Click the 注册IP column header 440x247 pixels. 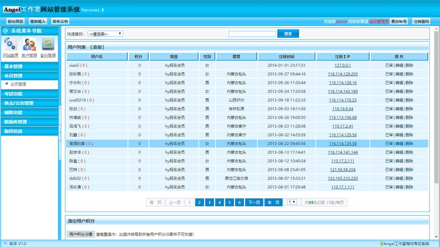coord(342,57)
